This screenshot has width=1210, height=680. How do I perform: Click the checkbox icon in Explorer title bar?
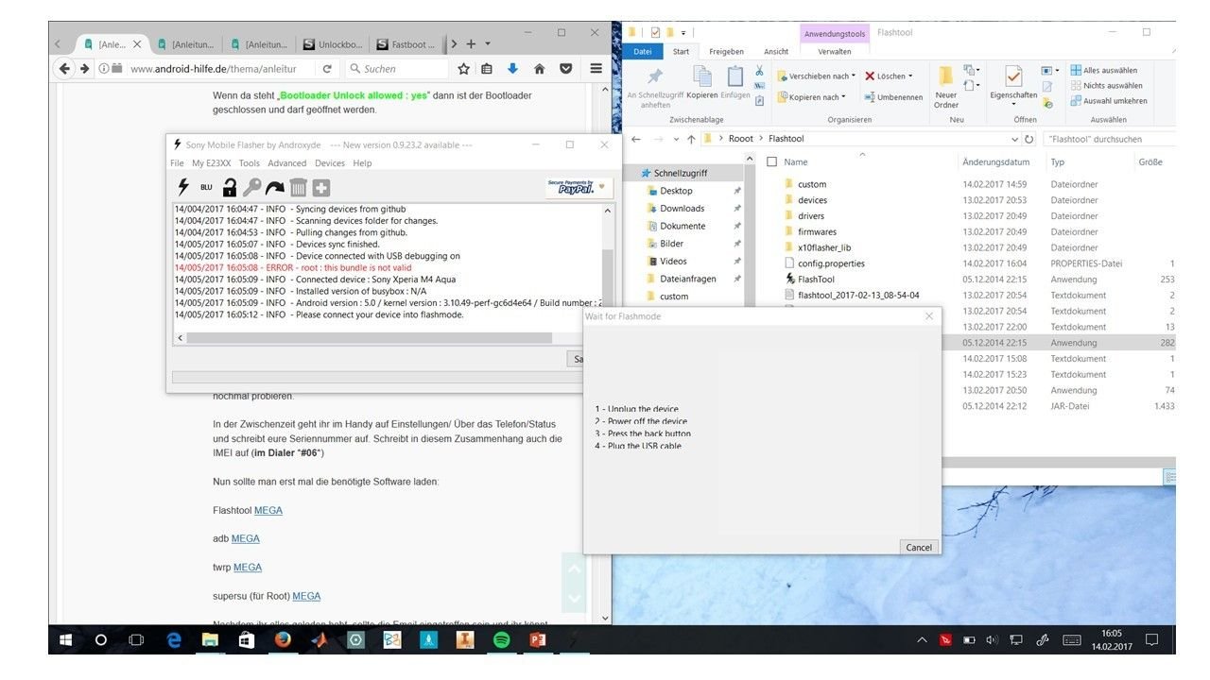tap(655, 32)
